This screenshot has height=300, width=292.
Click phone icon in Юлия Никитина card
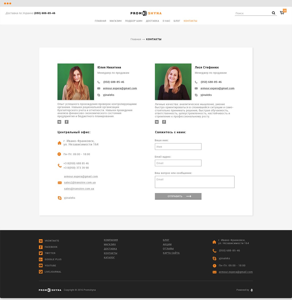coord(99,82)
